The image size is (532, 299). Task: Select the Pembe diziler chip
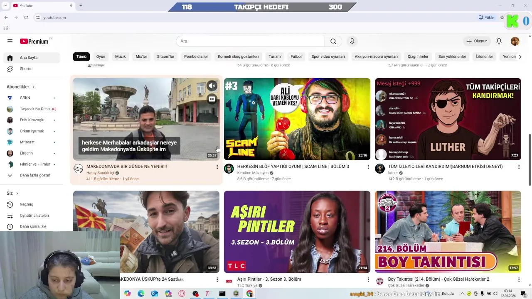coord(196,56)
